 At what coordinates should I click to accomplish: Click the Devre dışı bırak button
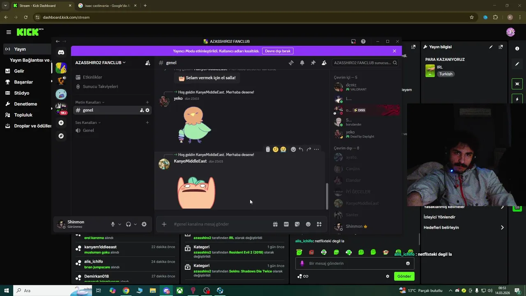click(x=278, y=51)
